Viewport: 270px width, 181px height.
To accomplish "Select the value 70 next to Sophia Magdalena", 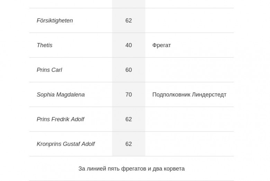I will coord(129,95).
